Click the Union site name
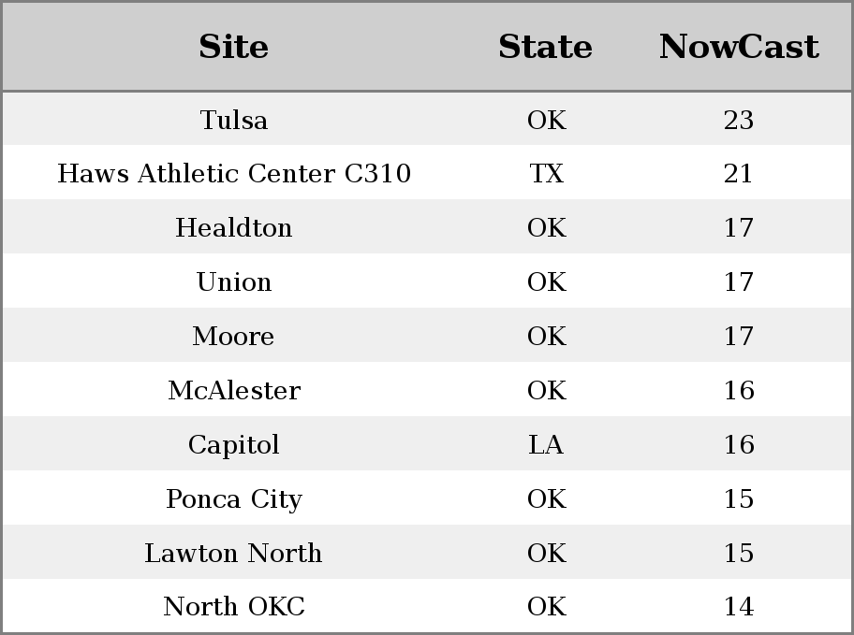854x635 pixels. point(234,281)
